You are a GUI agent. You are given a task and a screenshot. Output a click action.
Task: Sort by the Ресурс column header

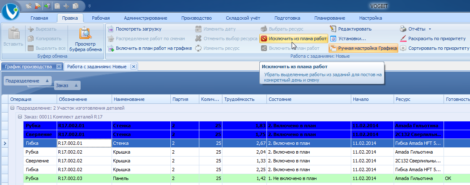pyautogui.click(x=418, y=99)
